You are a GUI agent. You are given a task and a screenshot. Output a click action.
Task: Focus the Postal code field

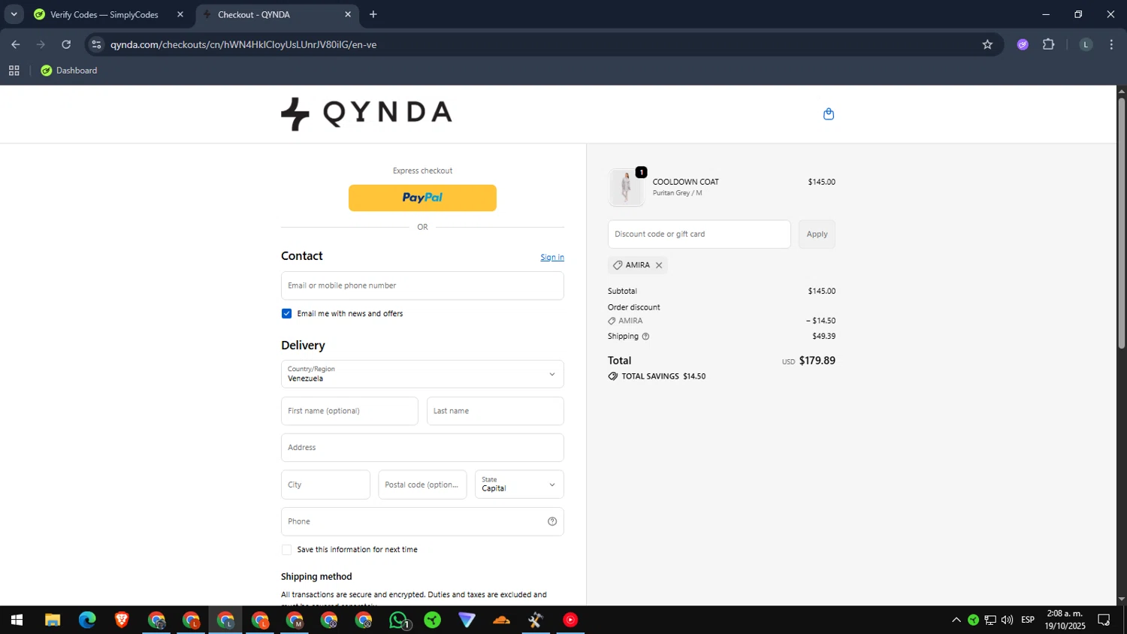[422, 485]
